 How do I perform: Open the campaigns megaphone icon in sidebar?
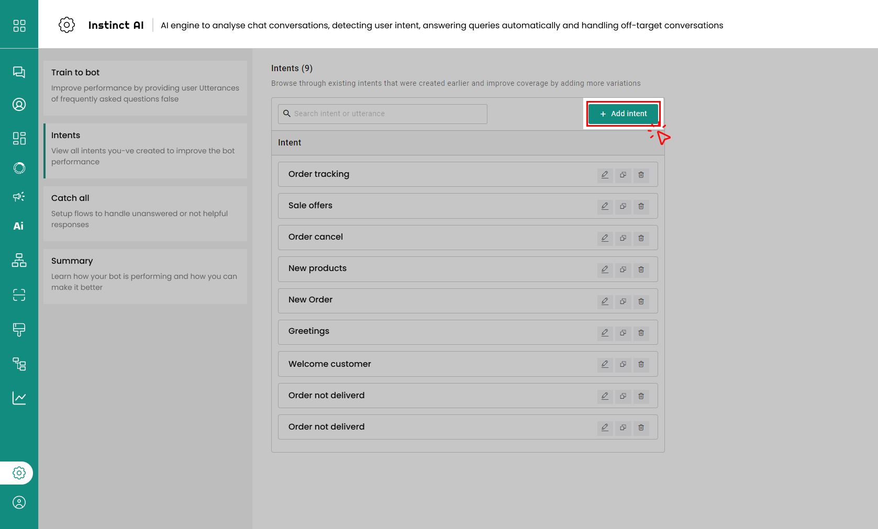tap(19, 197)
